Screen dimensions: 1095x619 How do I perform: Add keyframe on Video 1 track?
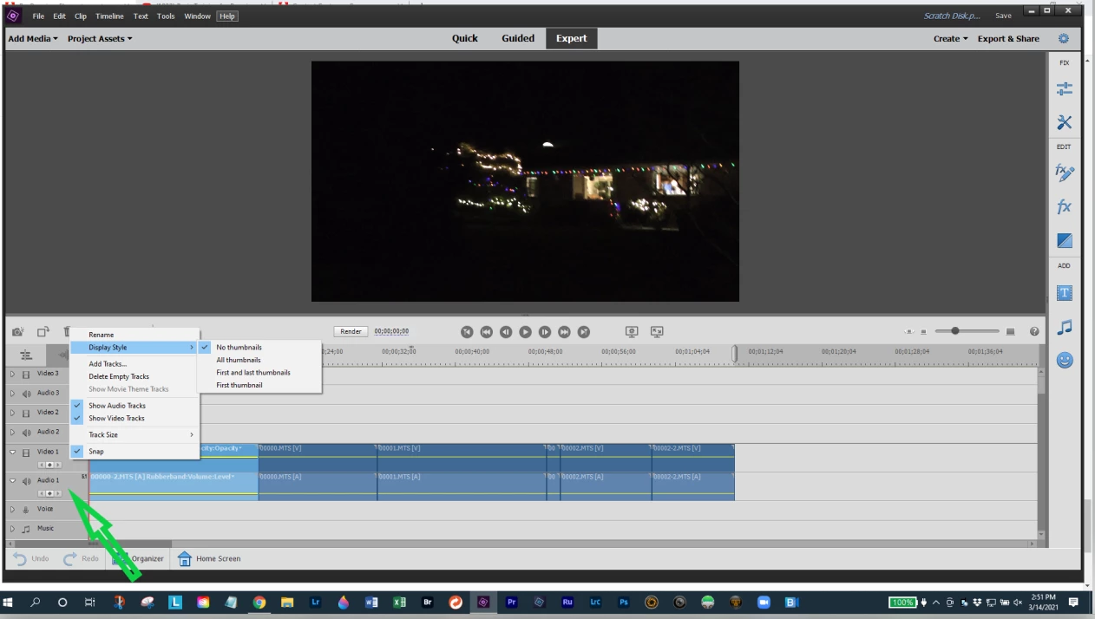pos(49,466)
